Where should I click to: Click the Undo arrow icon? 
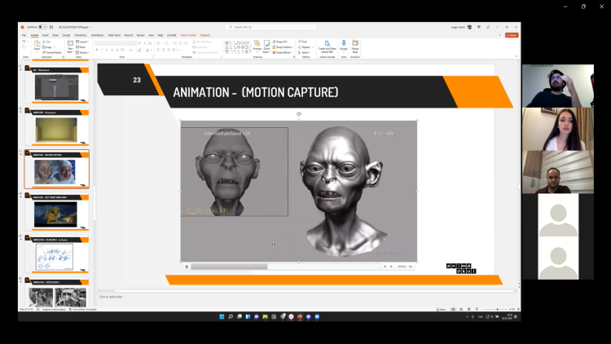click(x=24, y=42)
